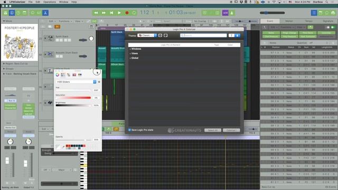Click the Synth Stack track icon
Viewport: 338px width, 190px height.
tap(51, 38)
